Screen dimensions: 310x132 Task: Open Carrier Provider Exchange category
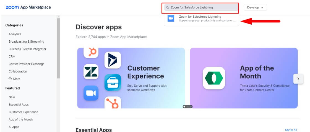point(27,64)
